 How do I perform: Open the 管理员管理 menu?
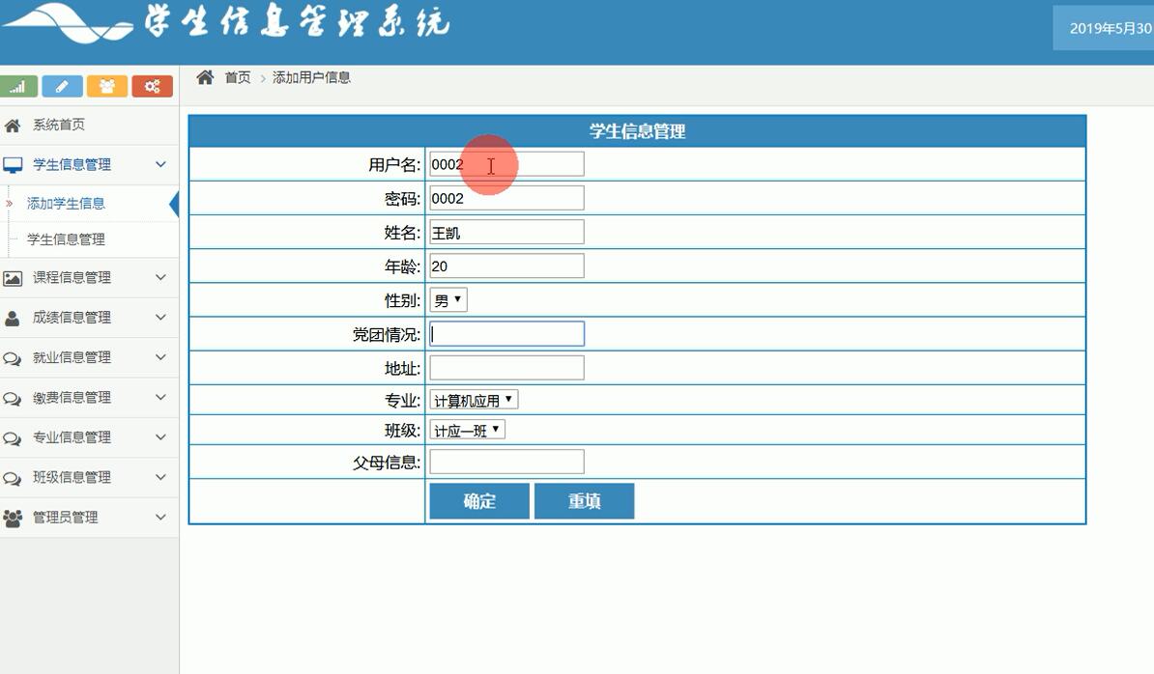66,518
